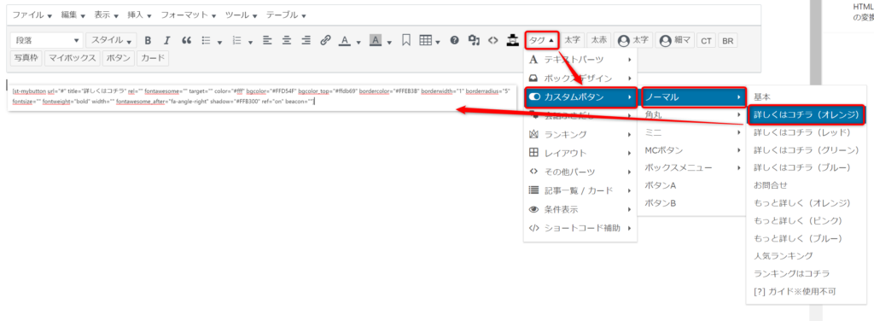Expand the その他パーツ submenu
Image resolution: width=874 pixels, height=321 pixels.
pos(580,172)
